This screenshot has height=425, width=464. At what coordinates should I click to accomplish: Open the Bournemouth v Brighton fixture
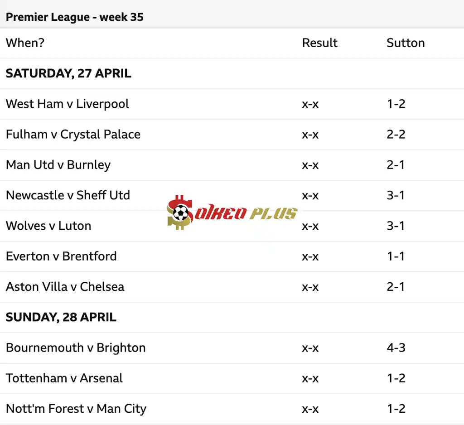76,348
